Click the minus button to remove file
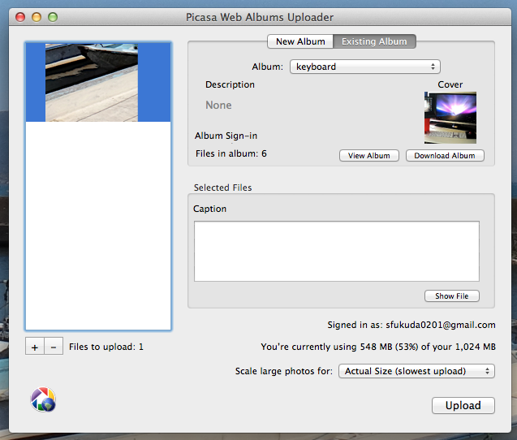 pyautogui.click(x=54, y=347)
